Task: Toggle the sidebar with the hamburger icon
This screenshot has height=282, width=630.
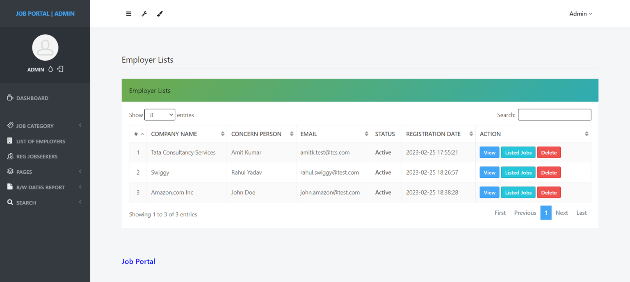Action: [128, 14]
